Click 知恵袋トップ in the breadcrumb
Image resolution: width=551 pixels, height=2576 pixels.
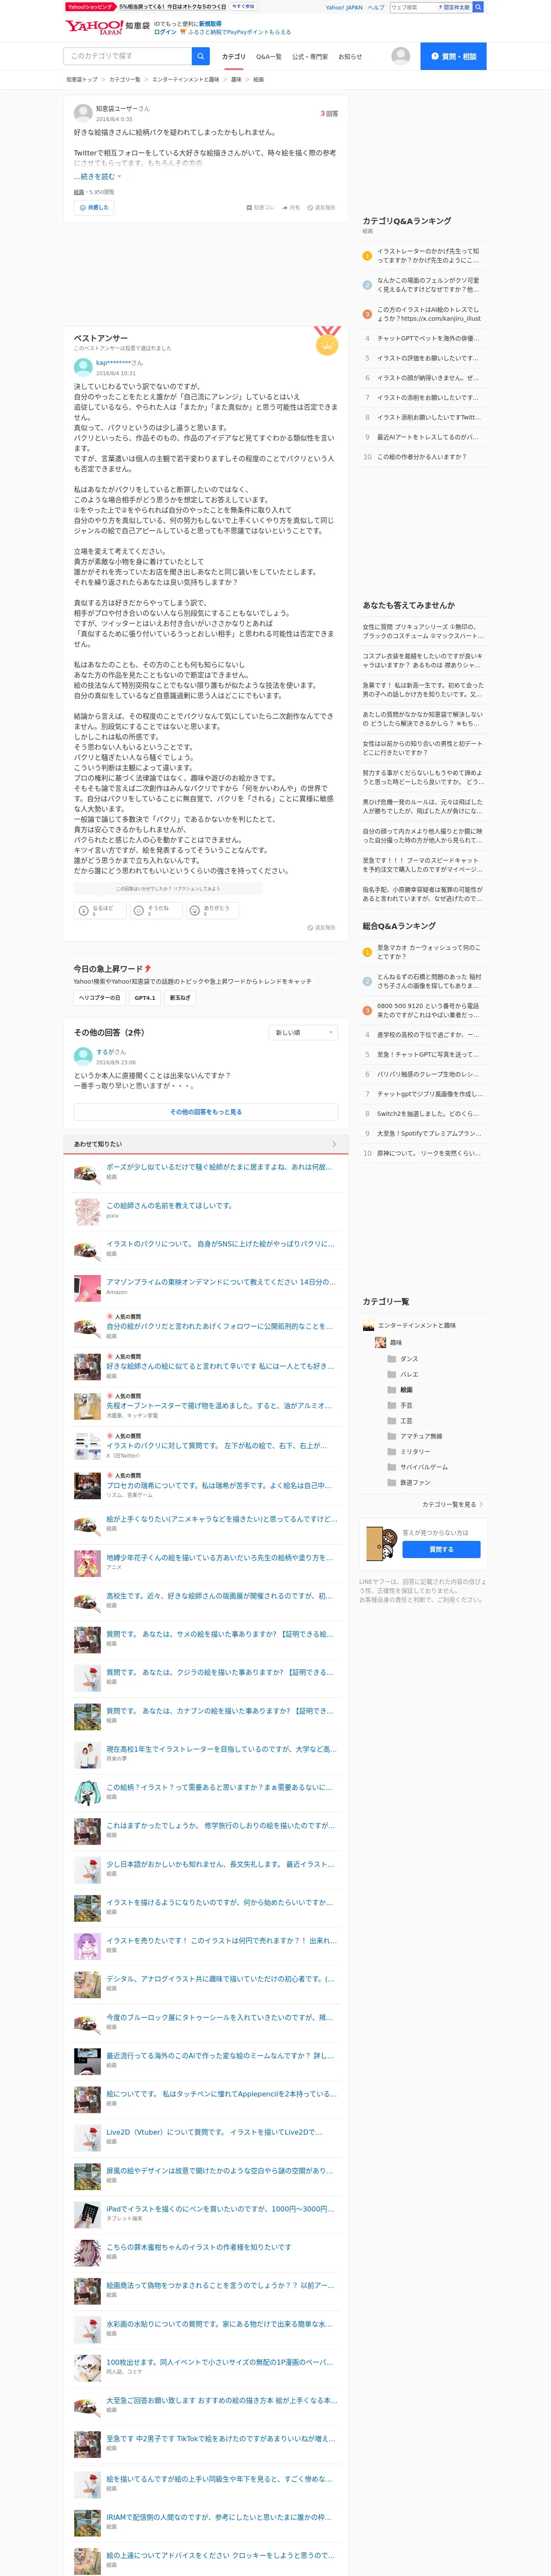point(82,79)
